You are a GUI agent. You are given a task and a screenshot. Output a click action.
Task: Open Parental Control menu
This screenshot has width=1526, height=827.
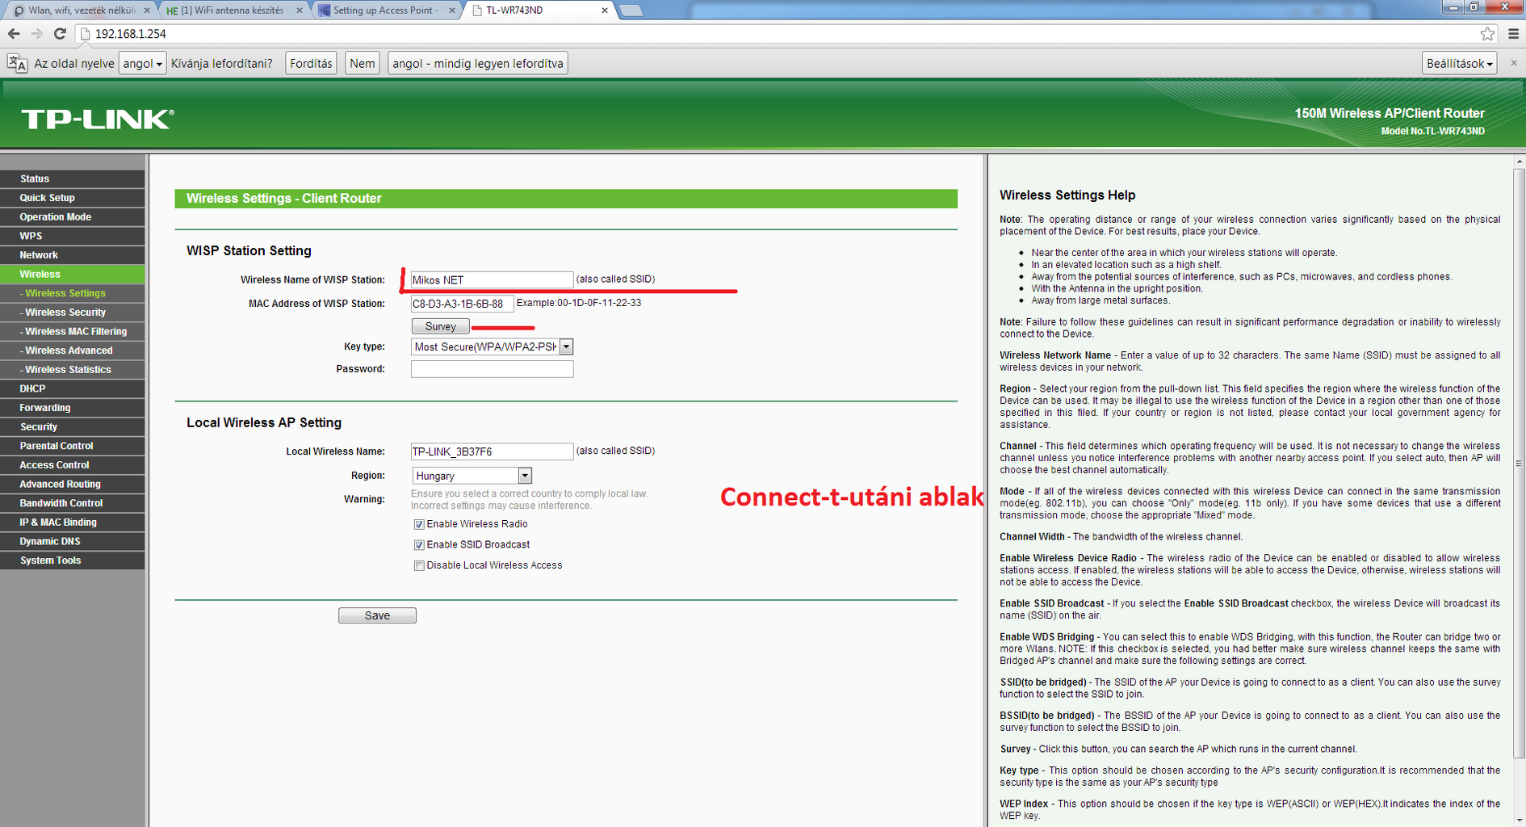pos(73,446)
